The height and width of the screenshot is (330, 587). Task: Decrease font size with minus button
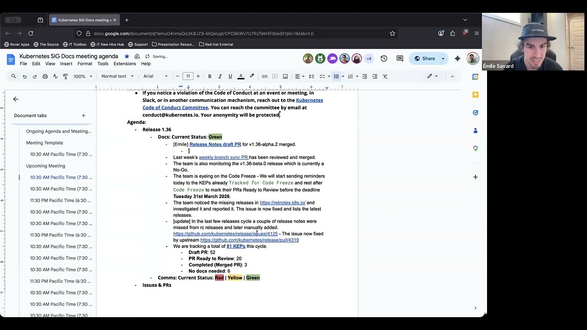click(x=178, y=76)
